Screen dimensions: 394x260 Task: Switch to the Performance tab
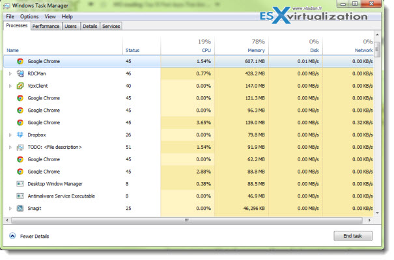46,26
